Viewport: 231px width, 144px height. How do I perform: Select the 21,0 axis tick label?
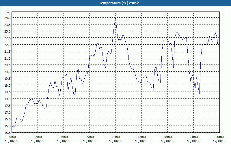point(8,58)
